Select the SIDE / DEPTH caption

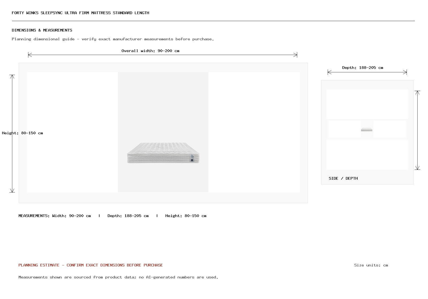pyautogui.click(x=343, y=178)
